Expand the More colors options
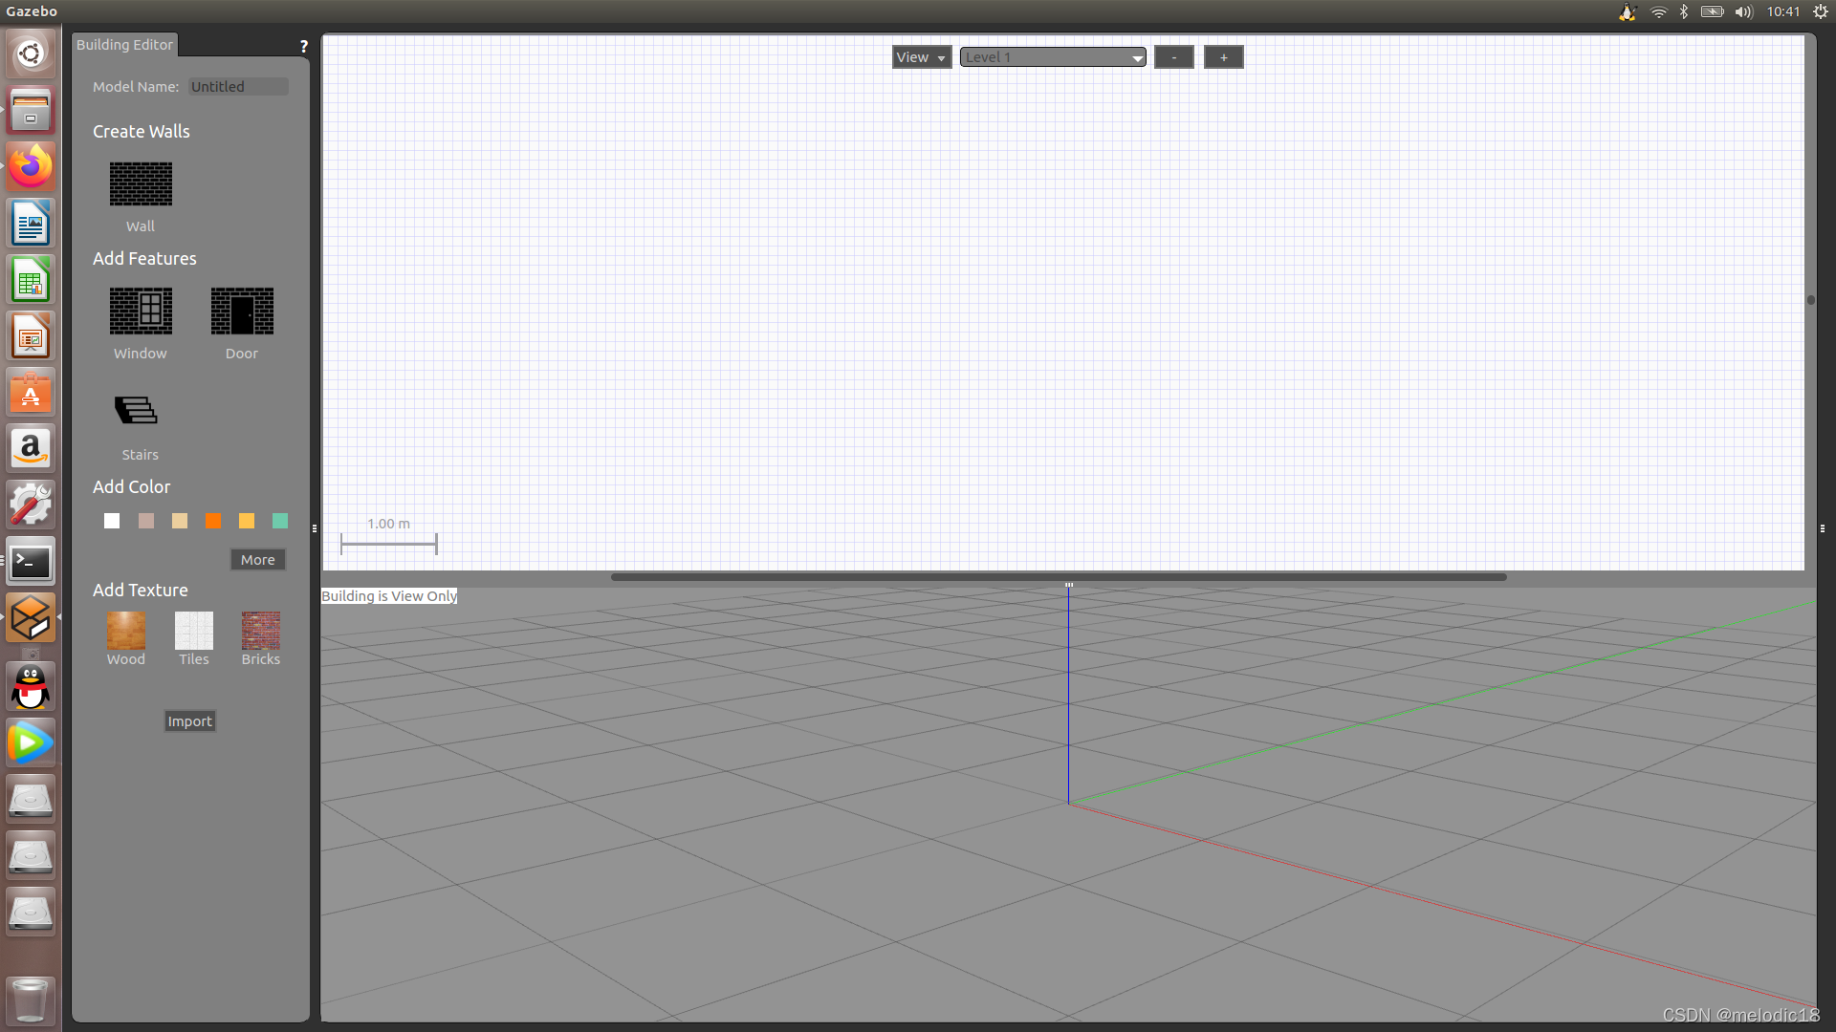The height and width of the screenshot is (1032, 1836). pos(257,558)
